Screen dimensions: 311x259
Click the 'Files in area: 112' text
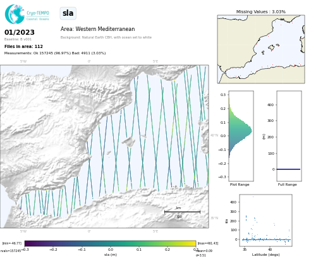tap(23, 46)
